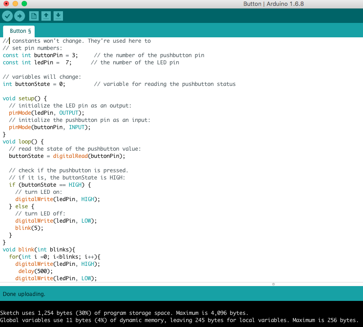The height and width of the screenshot is (327, 363).
Task: Click the 'Sketch uses 1,254 bytes' console line
Action: point(124,313)
